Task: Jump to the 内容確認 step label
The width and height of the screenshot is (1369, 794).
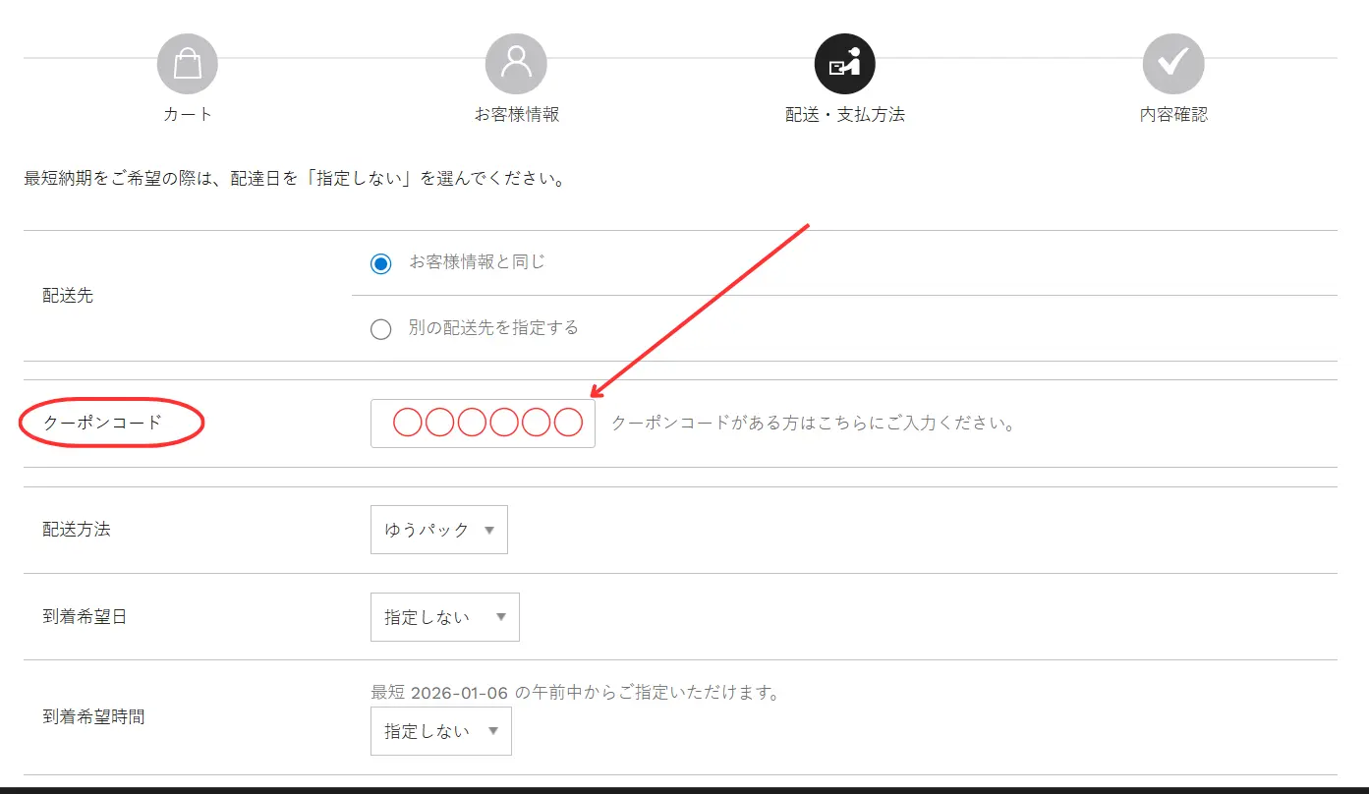Action: [1172, 114]
